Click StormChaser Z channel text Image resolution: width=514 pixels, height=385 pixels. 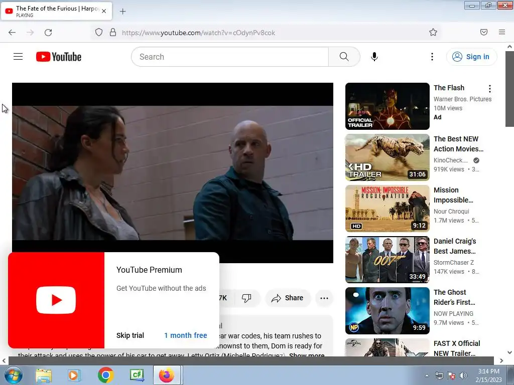[454, 263]
